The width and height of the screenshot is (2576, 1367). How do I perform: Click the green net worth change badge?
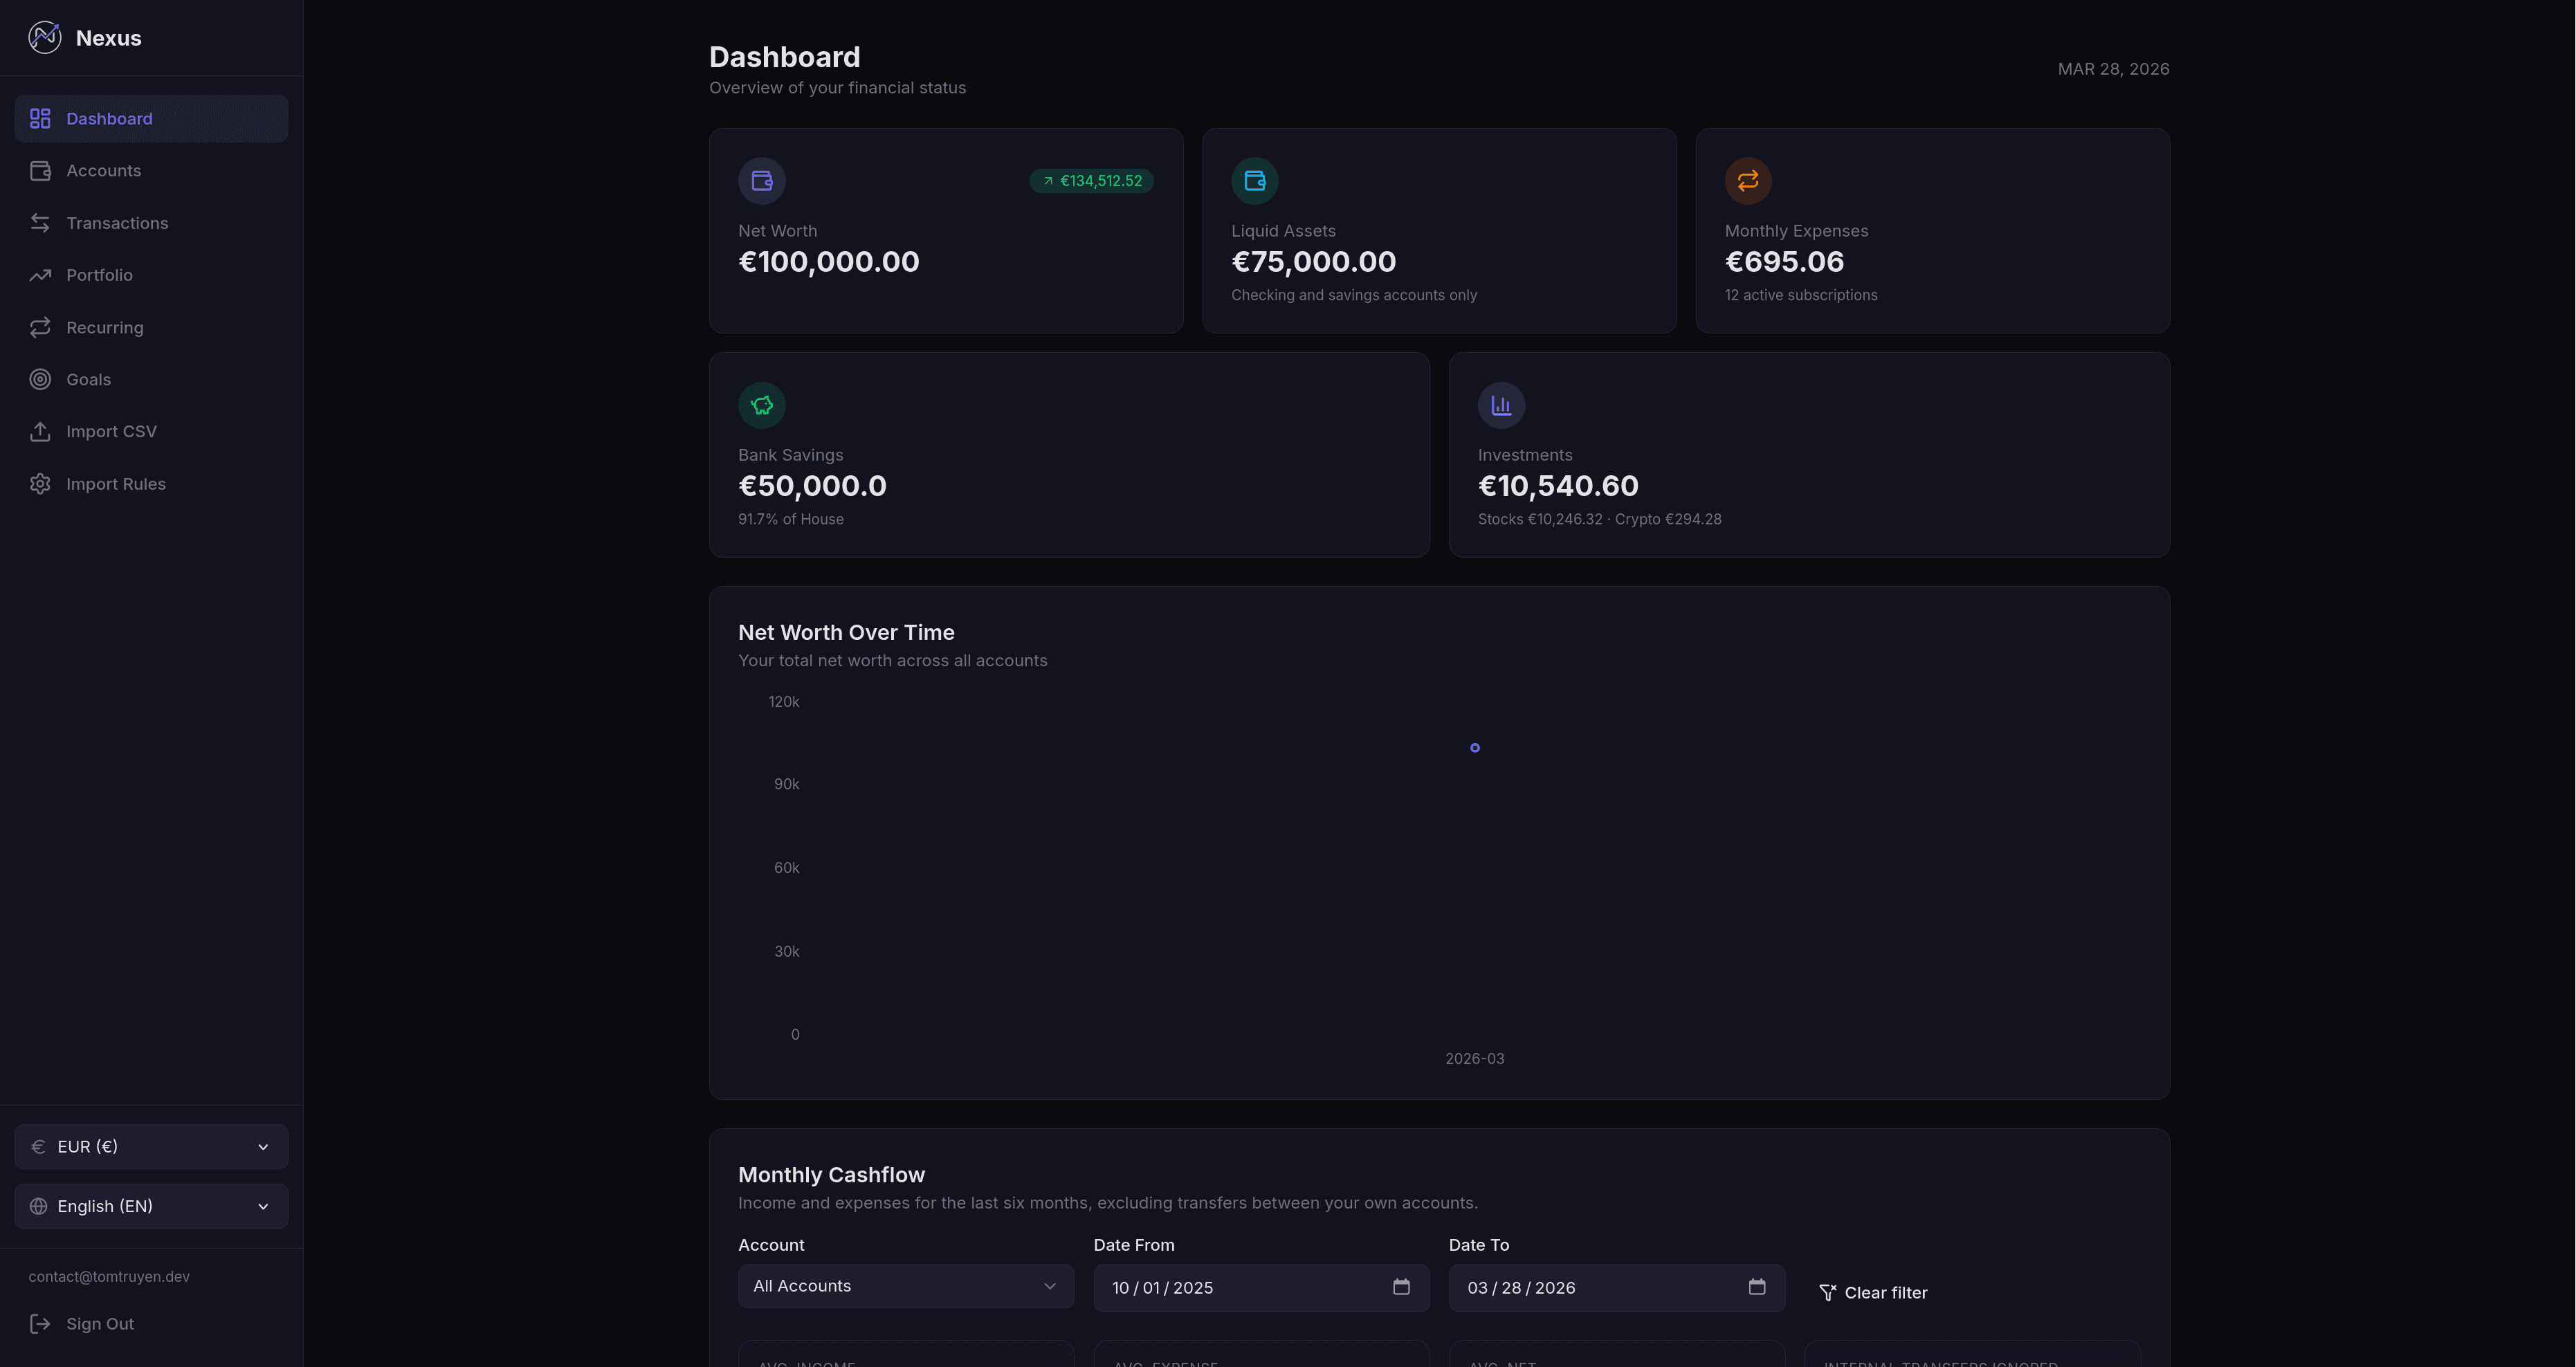click(x=1091, y=181)
